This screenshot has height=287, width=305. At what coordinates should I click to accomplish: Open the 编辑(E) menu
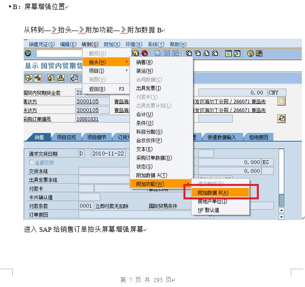(x=68, y=44)
